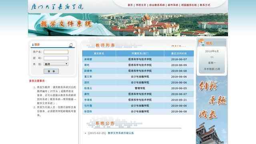
Task: Visit 校园服务在线 from the top navigation
Action: pos(189,5)
